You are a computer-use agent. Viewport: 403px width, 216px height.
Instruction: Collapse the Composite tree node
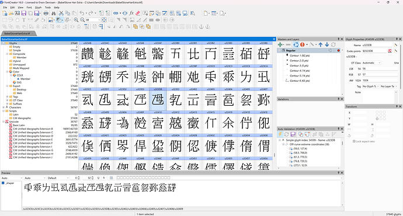[x=7, y=54]
